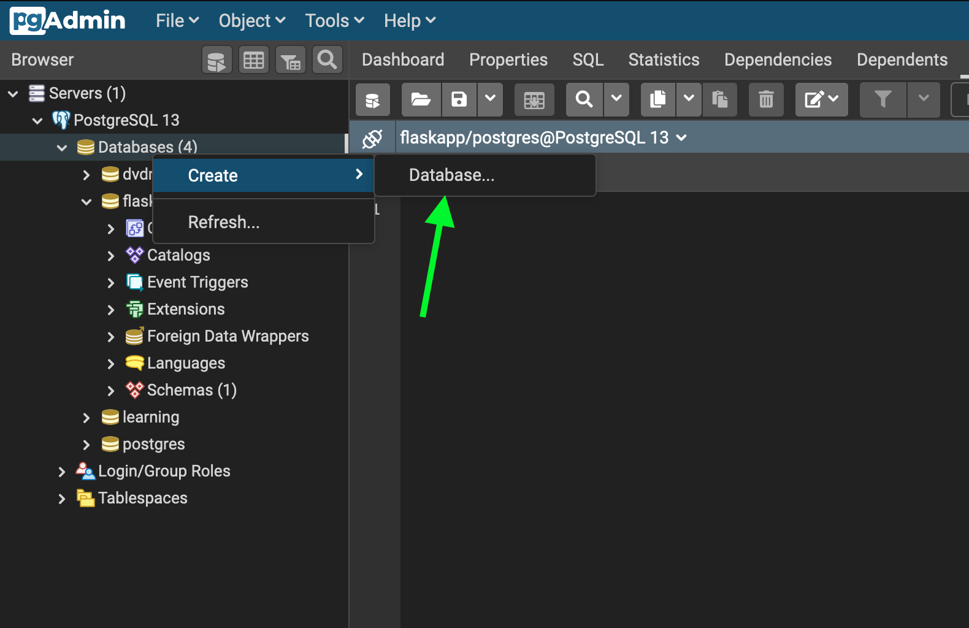
Task: Click the PostgreSQL elephant icon in the tree
Action: tap(61, 120)
